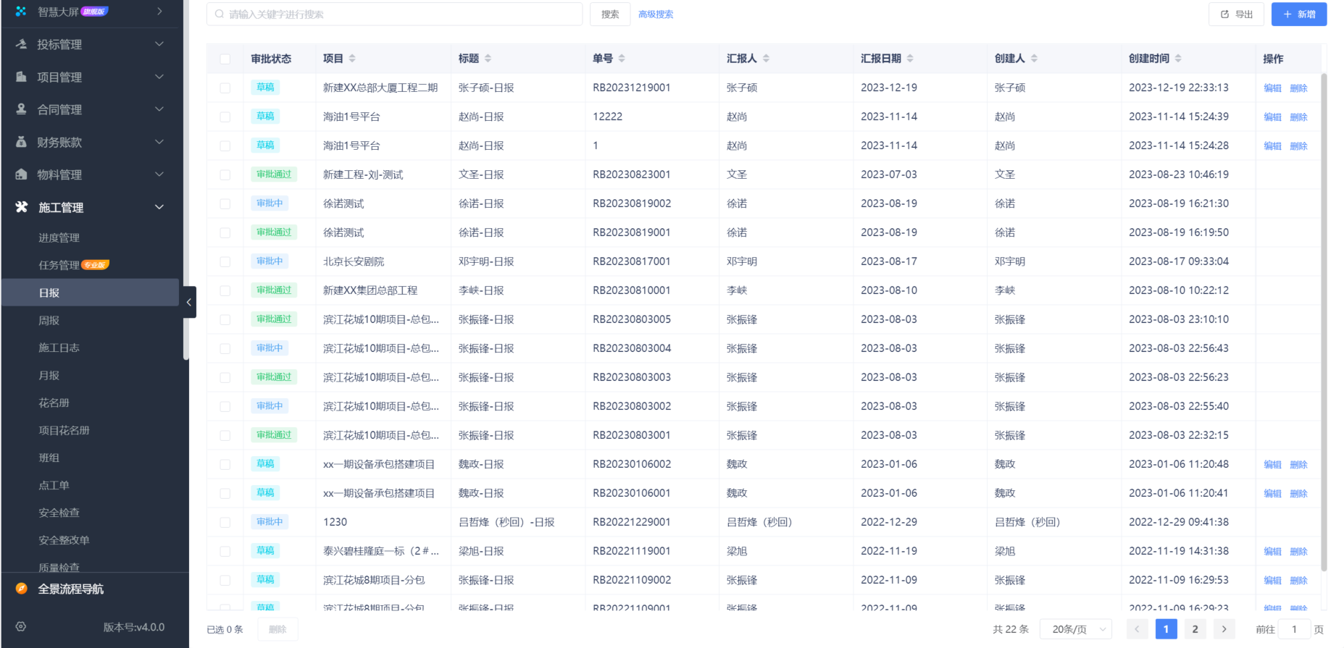1344x648 pixels.
Task: Toggle the select-all header checkbox
Action: click(x=225, y=59)
